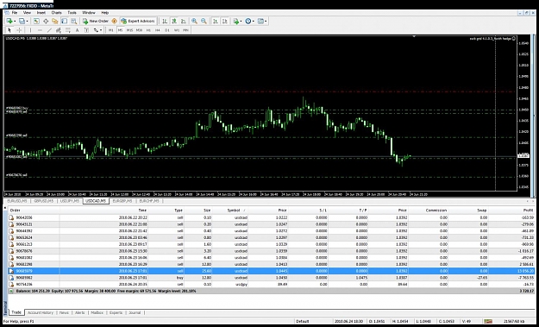This screenshot has height=327, width=539.
Task: Toggle the Navigator panel icon
Action: click(x=54, y=21)
